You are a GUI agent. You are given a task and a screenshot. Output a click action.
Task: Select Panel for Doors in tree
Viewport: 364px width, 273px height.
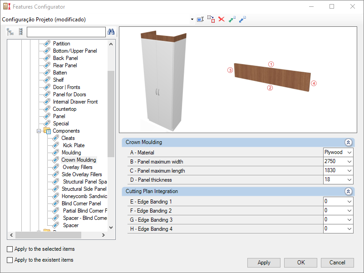69,94
